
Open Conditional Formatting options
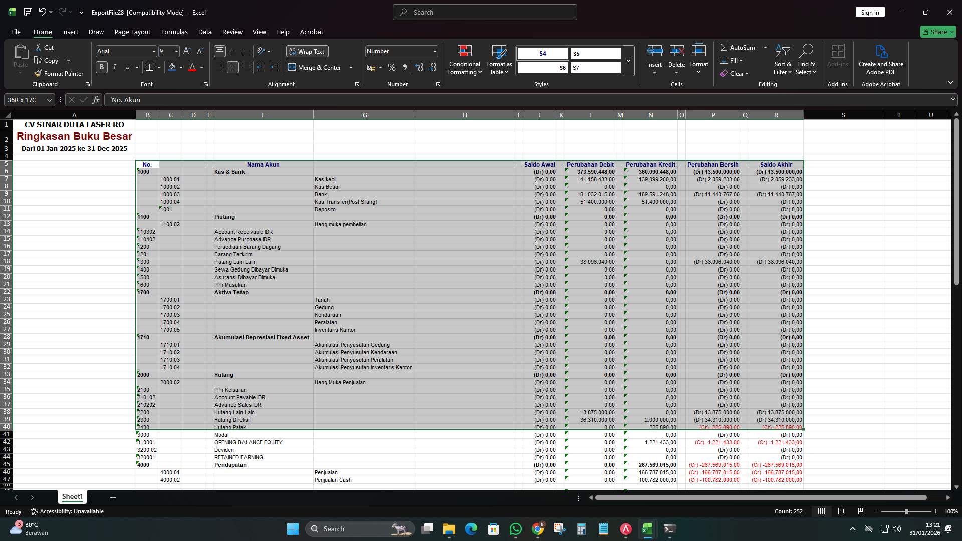[x=464, y=59]
